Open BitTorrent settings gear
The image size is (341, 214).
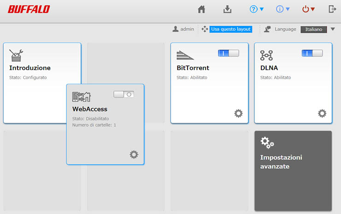[x=238, y=113]
